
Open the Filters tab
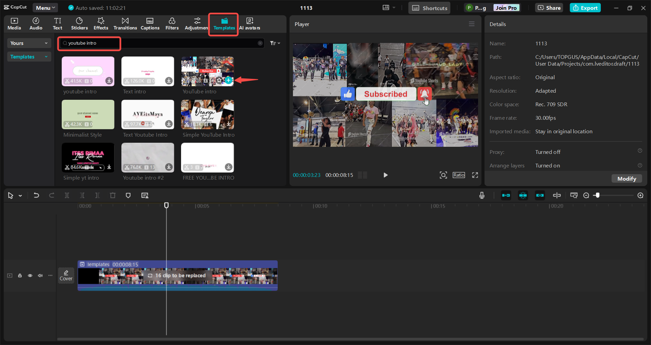coord(172,23)
